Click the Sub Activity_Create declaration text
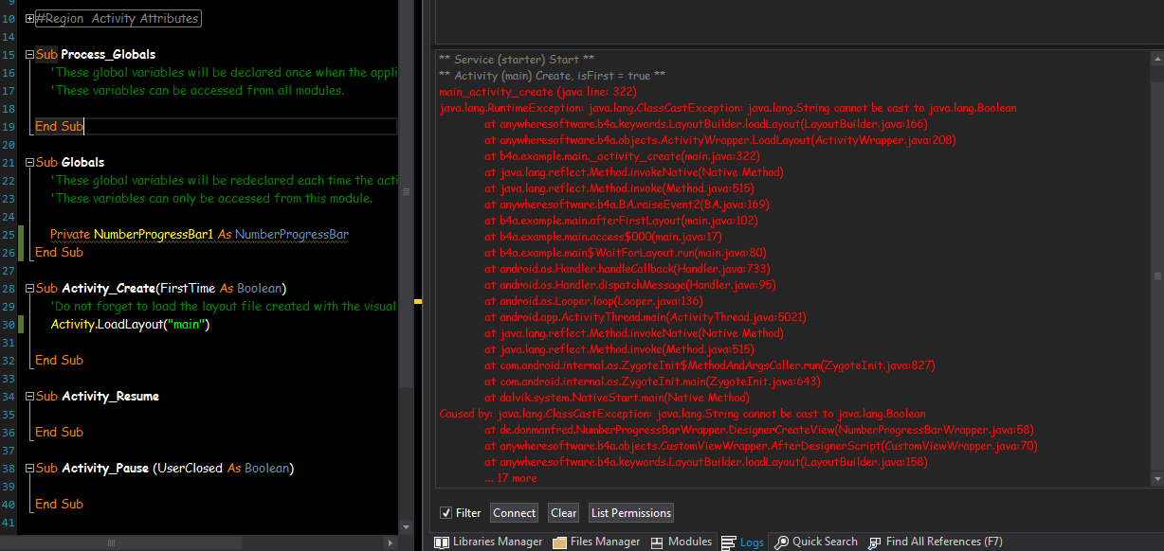The width and height of the screenshot is (1164, 551). (x=160, y=289)
